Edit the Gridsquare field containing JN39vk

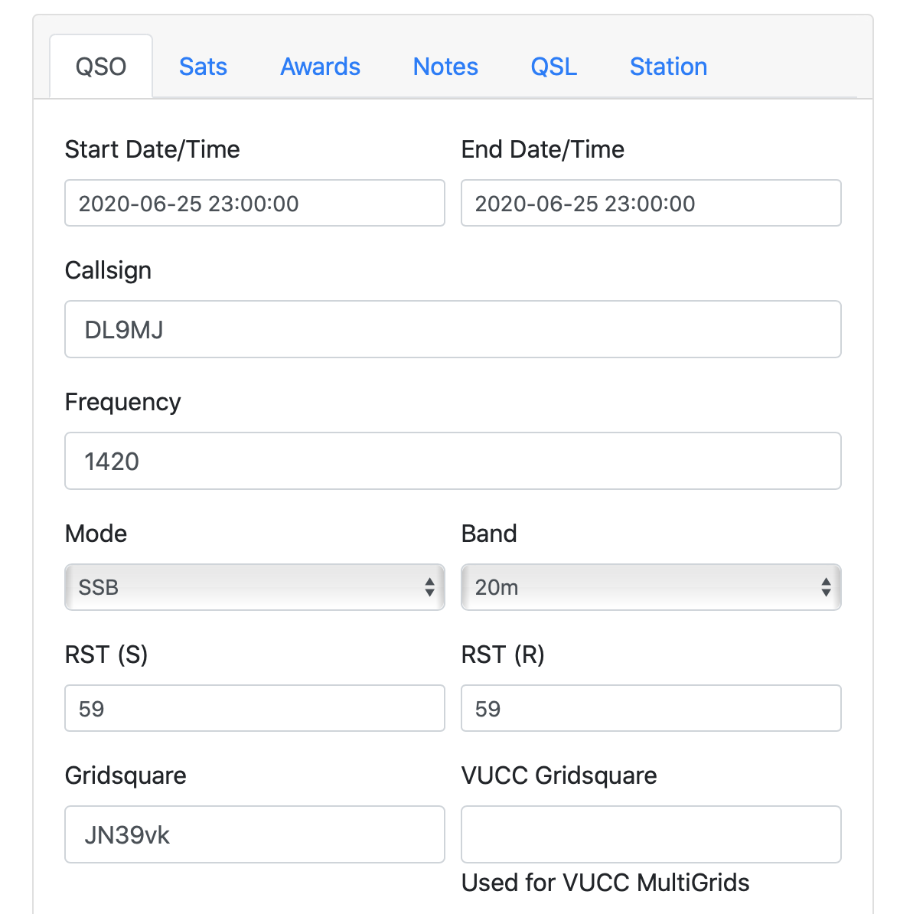pyautogui.click(x=255, y=834)
